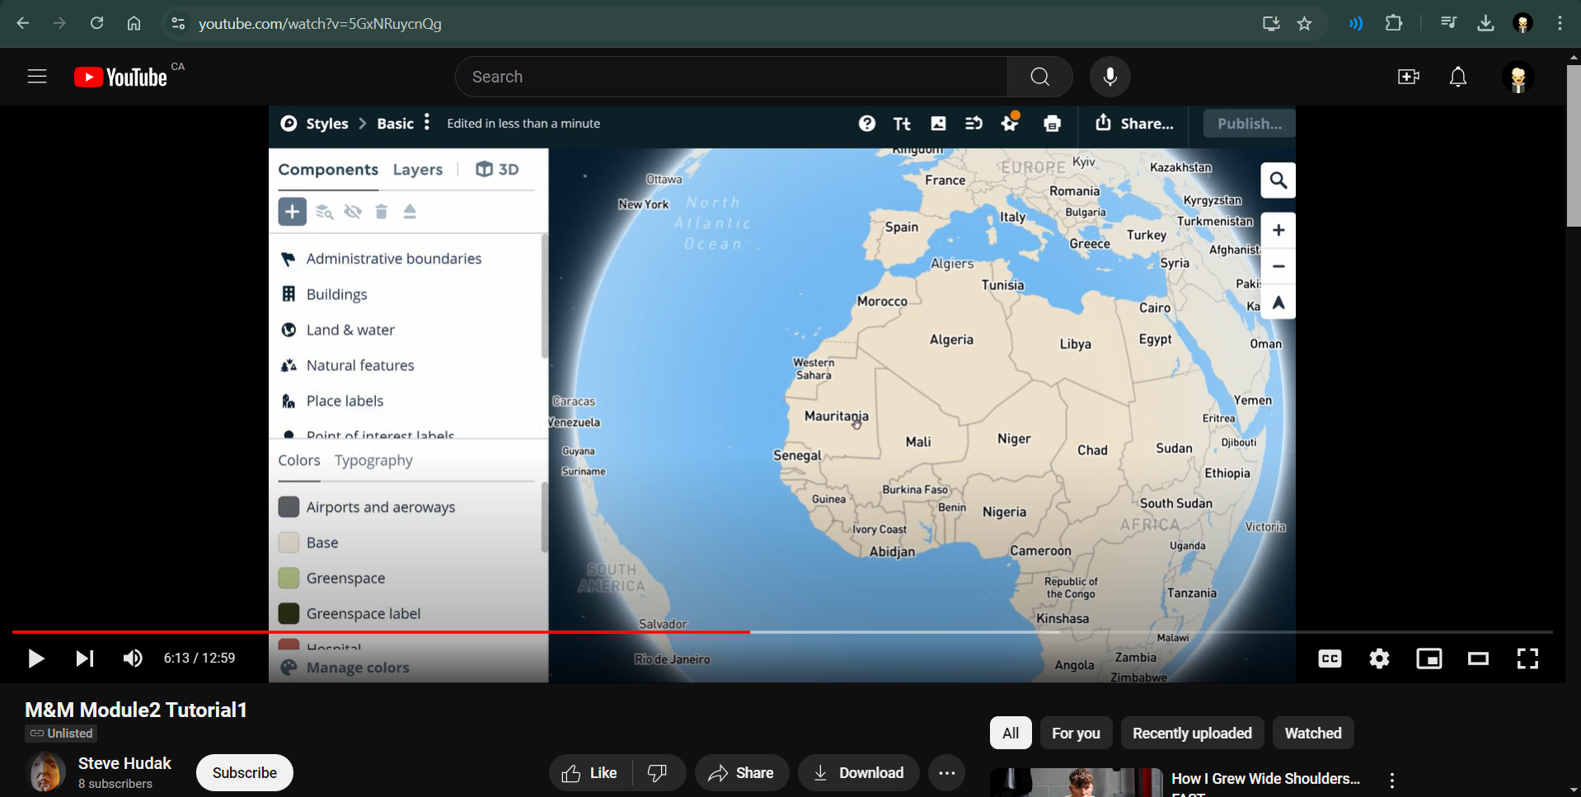Toggle closed captions on the video
1581x797 pixels.
(x=1330, y=659)
